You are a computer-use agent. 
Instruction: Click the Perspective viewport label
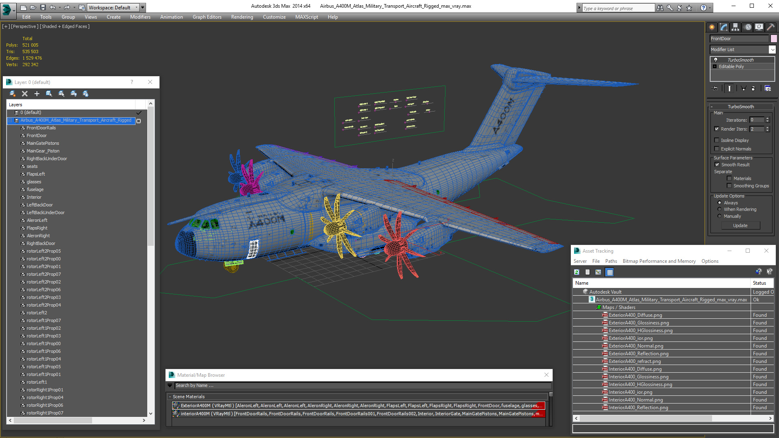click(25, 26)
